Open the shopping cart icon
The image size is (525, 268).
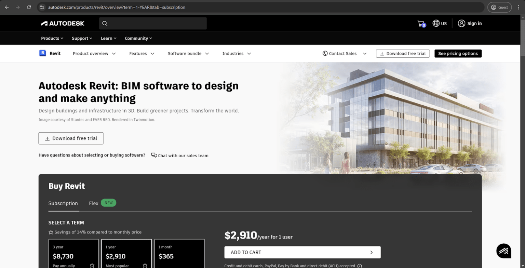[421, 24]
